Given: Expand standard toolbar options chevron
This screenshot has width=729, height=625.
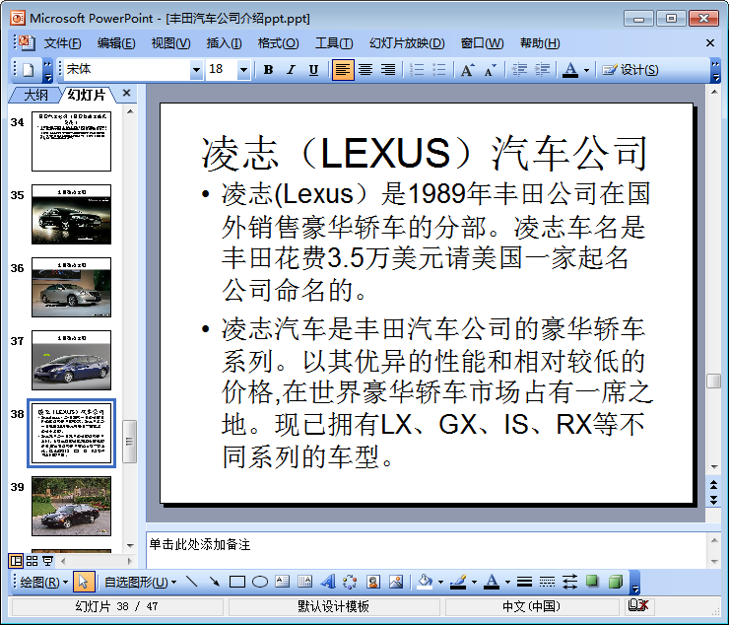Looking at the screenshot, I should [48, 70].
